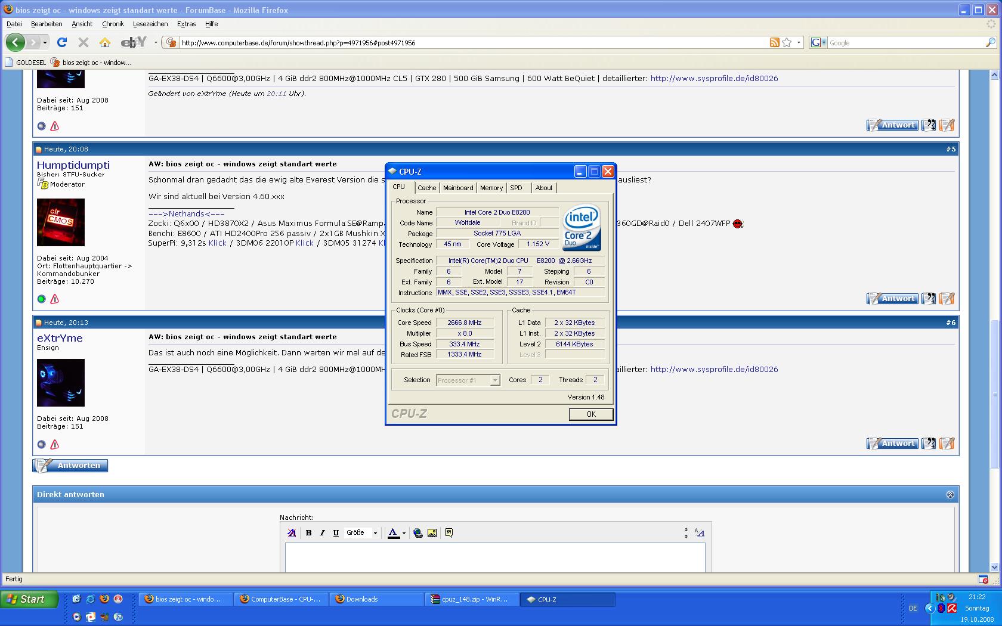This screenshot has height=626, width=1002.
Task: Click Humptidumpti's clr CMOS avatar
Action: coord(61,222)
